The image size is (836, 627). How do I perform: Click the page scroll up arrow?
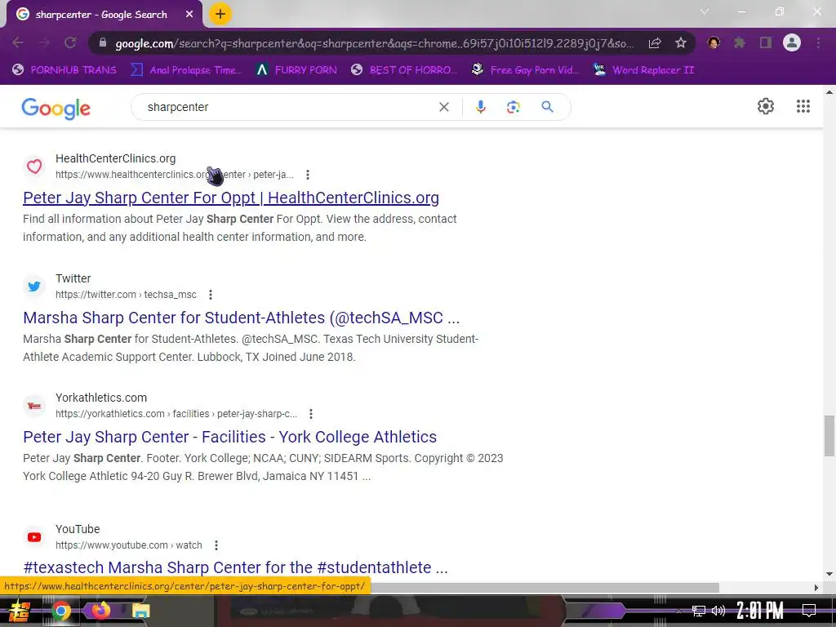click(x=829, y=92)
